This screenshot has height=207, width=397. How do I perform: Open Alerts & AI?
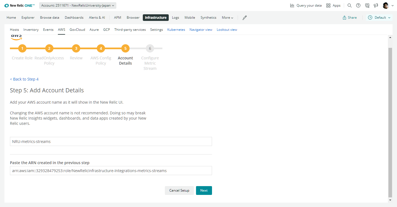click(x=97, y=18)
